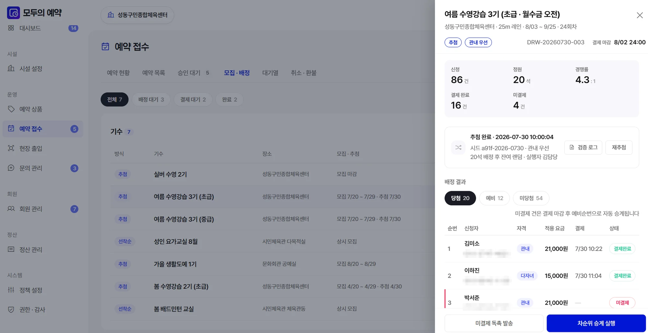
Task: Select 예약 접수 calendar icon in sidebar
Action: 11,129
